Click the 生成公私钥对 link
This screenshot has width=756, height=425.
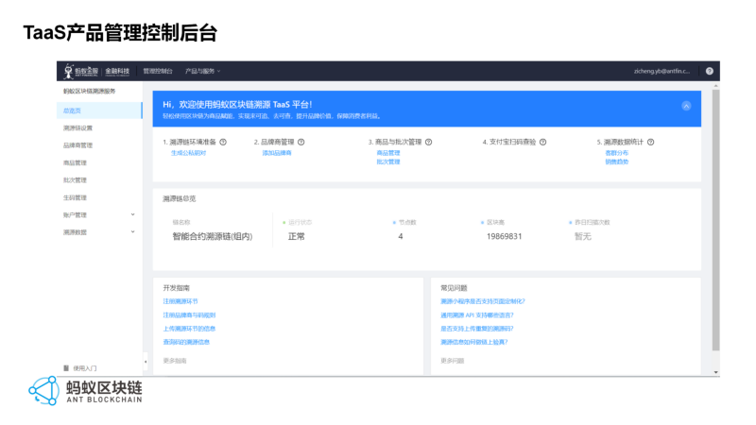[x=188, y=153]
